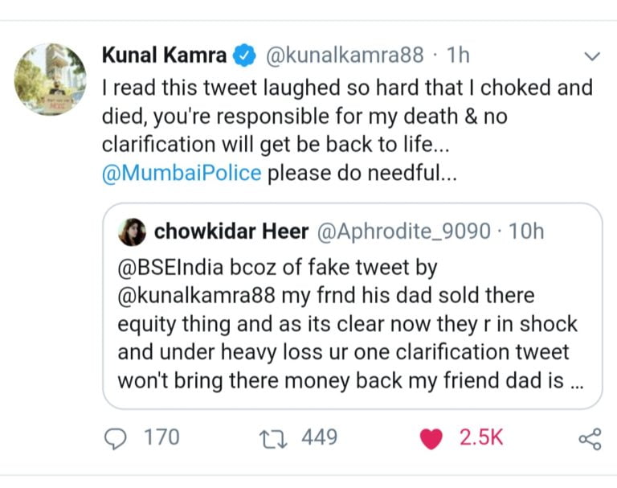
Task: Open the tweet options chevron menu
Action: (592, 56)
